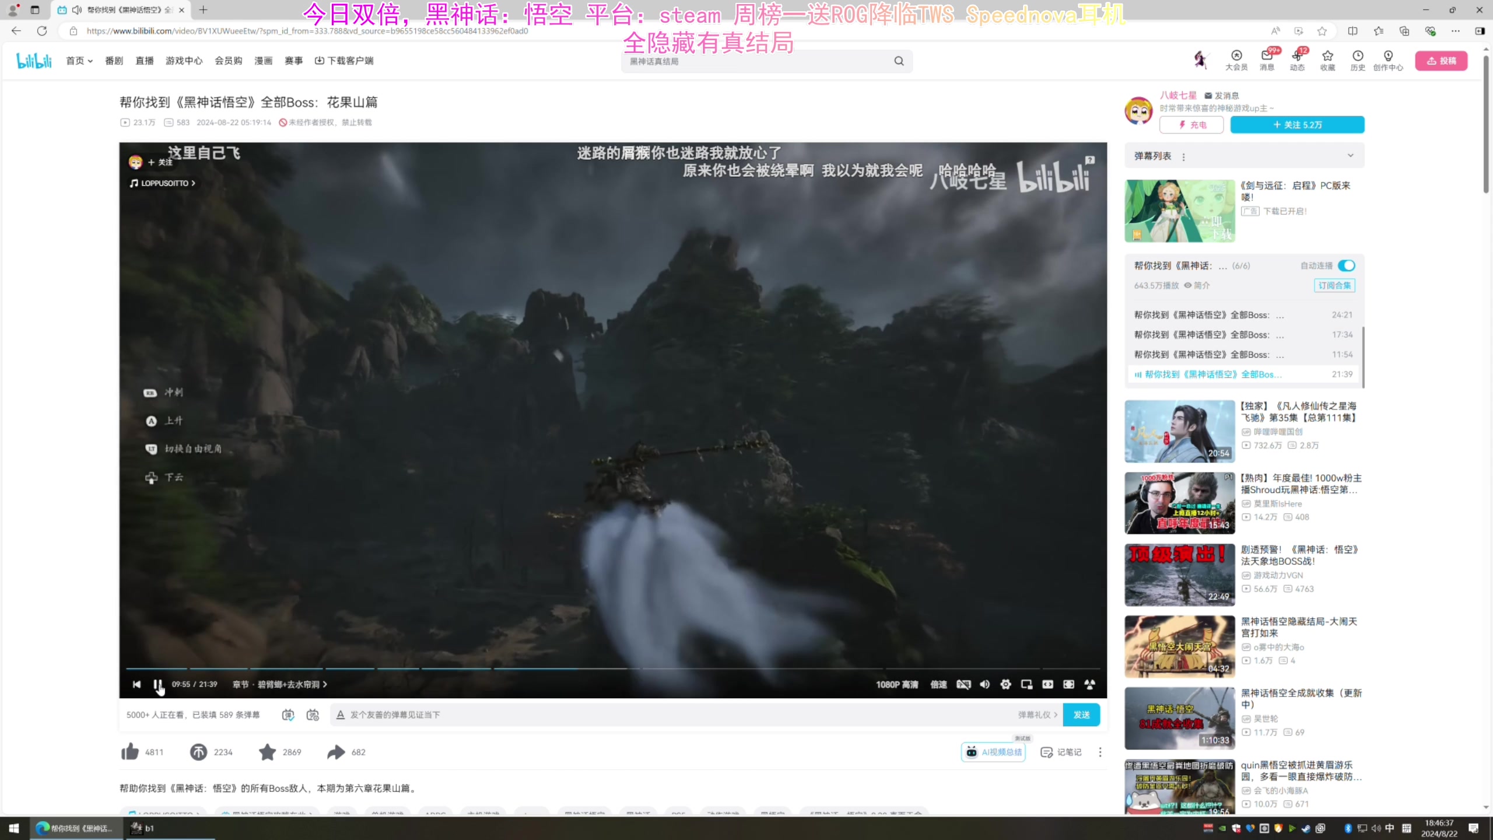Viewport: 1493px width, 840px height.
Task: Open uploader 八岐七星 avatar
Action: pyautogui.click(x=1138, y=110)
